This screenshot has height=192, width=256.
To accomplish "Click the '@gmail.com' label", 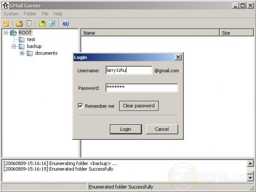I will click(x=167, y=70).
